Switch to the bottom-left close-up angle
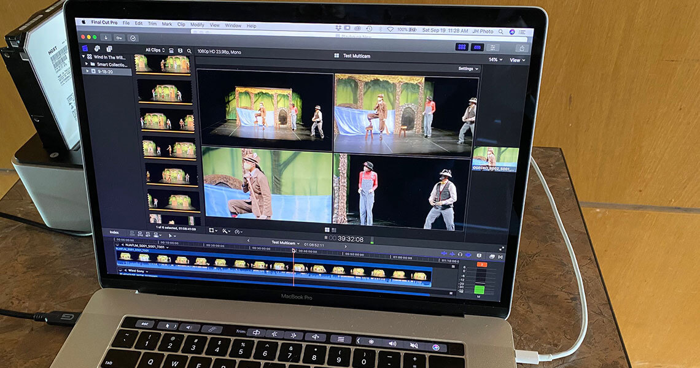The image size is (700, 368). (267, 185)
